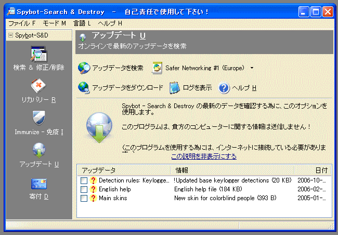Click the Safer Networking server icon
338x235 pixels.
pos(157,68)
